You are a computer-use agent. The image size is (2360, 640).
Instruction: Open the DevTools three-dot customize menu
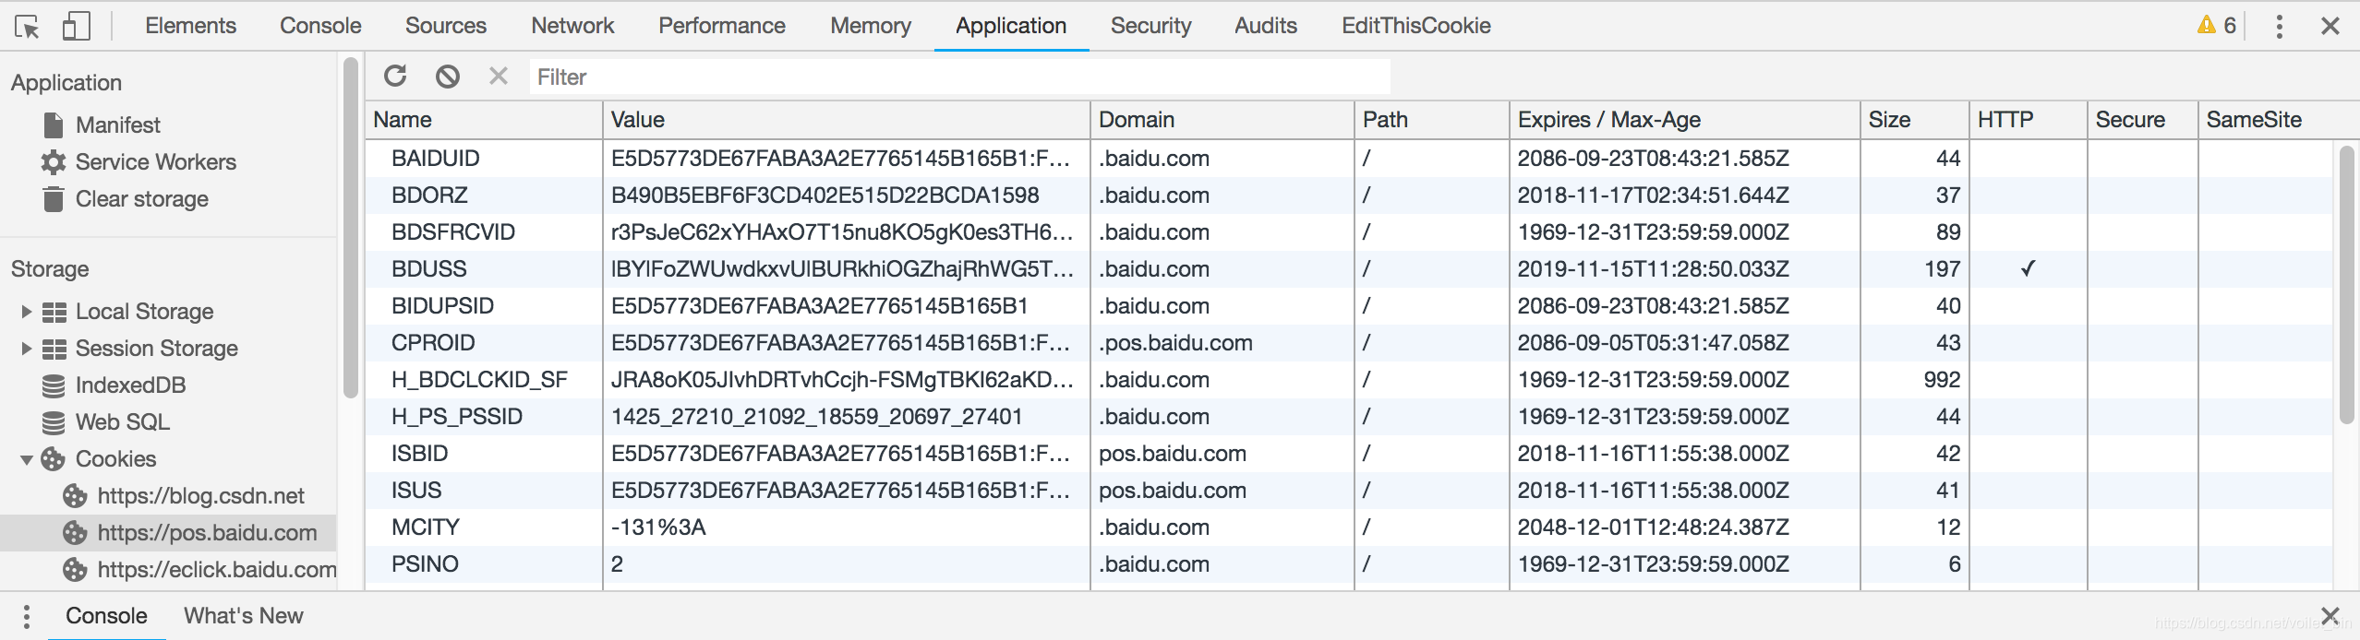point(2279,26)
